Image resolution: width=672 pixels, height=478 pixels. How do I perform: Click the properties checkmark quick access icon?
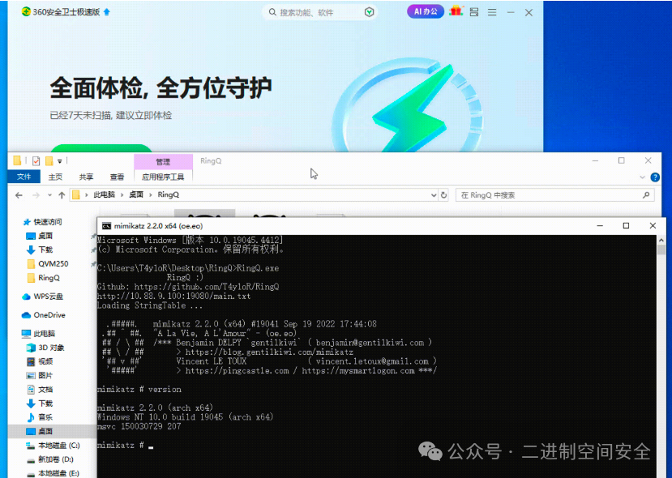[x=36, y=161]
